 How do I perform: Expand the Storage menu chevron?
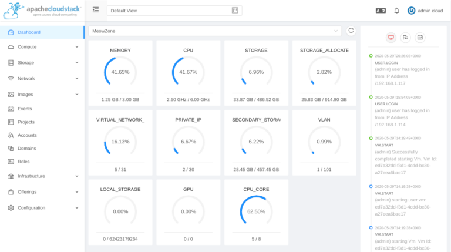point(77,62)
